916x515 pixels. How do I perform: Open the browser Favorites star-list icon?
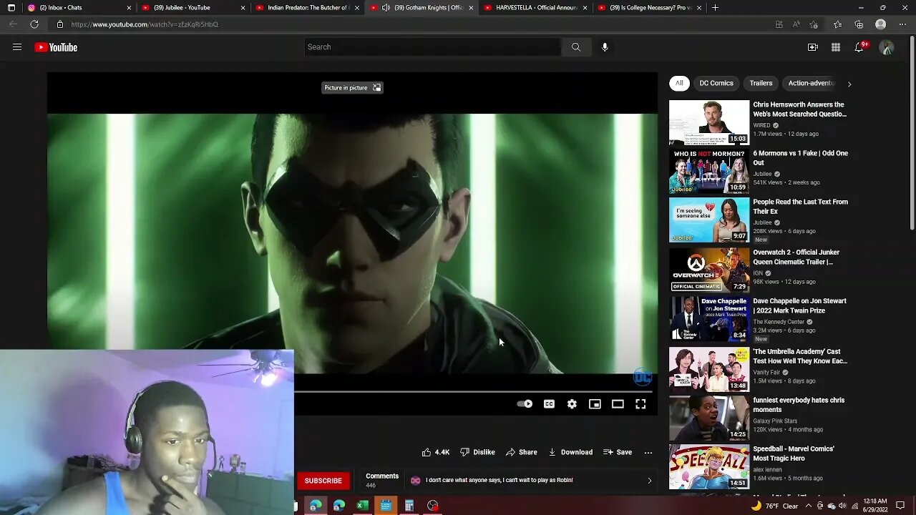(837, 24)
